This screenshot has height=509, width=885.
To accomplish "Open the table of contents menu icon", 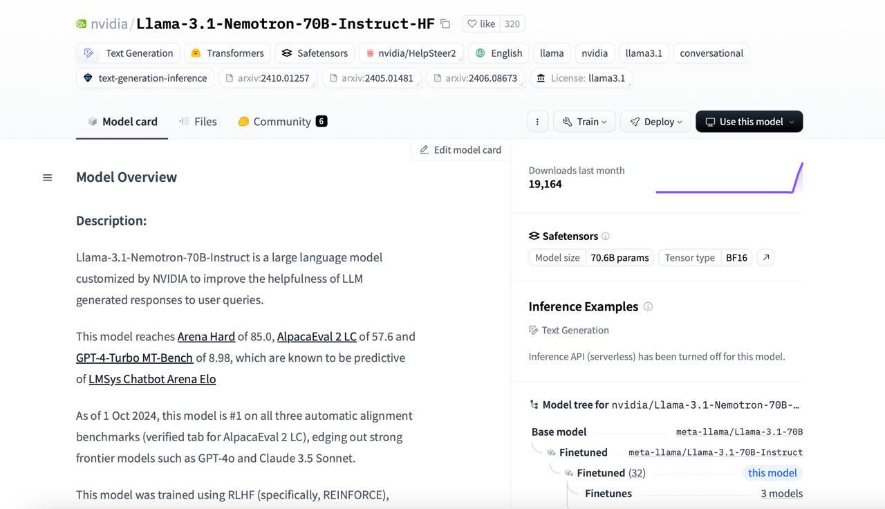I will click(48, 178).
